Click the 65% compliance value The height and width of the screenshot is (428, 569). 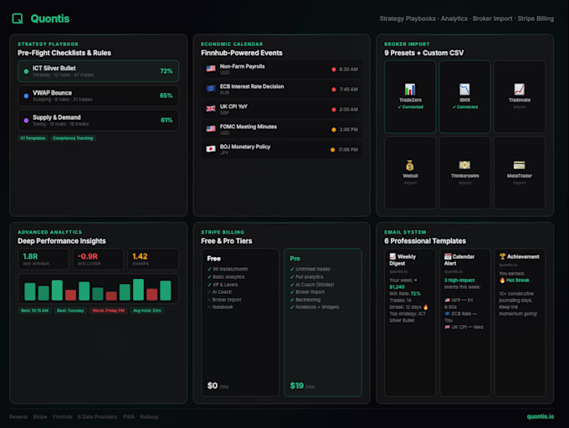coord(167,96)
